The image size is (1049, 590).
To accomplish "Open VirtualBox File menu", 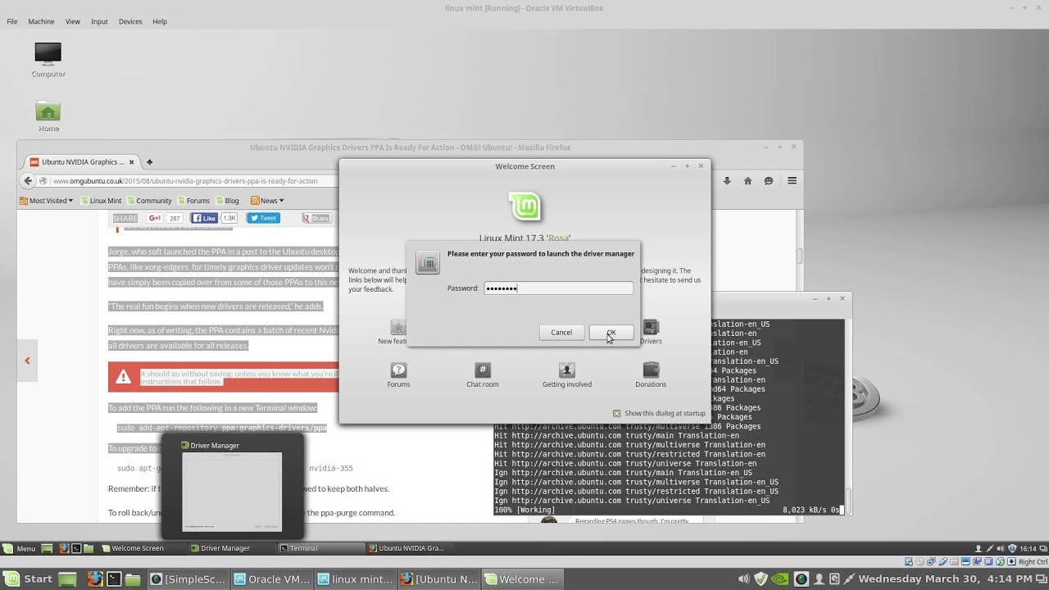I will pos(12,21).
